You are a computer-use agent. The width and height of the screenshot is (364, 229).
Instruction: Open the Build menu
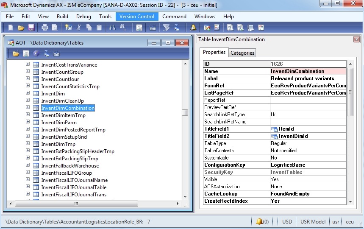click(x=62, y=17)
